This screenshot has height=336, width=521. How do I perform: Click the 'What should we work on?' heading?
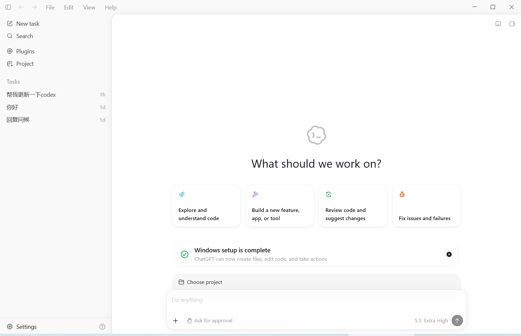[x=316, y=164]
